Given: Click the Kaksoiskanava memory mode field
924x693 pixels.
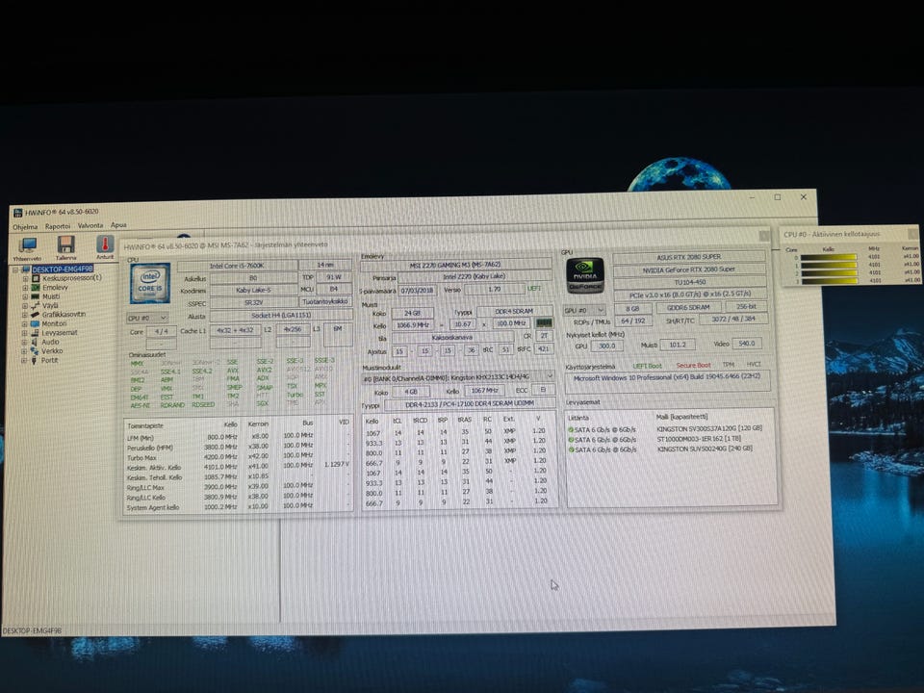Looking at the screenshot, I should click(452, 338).
